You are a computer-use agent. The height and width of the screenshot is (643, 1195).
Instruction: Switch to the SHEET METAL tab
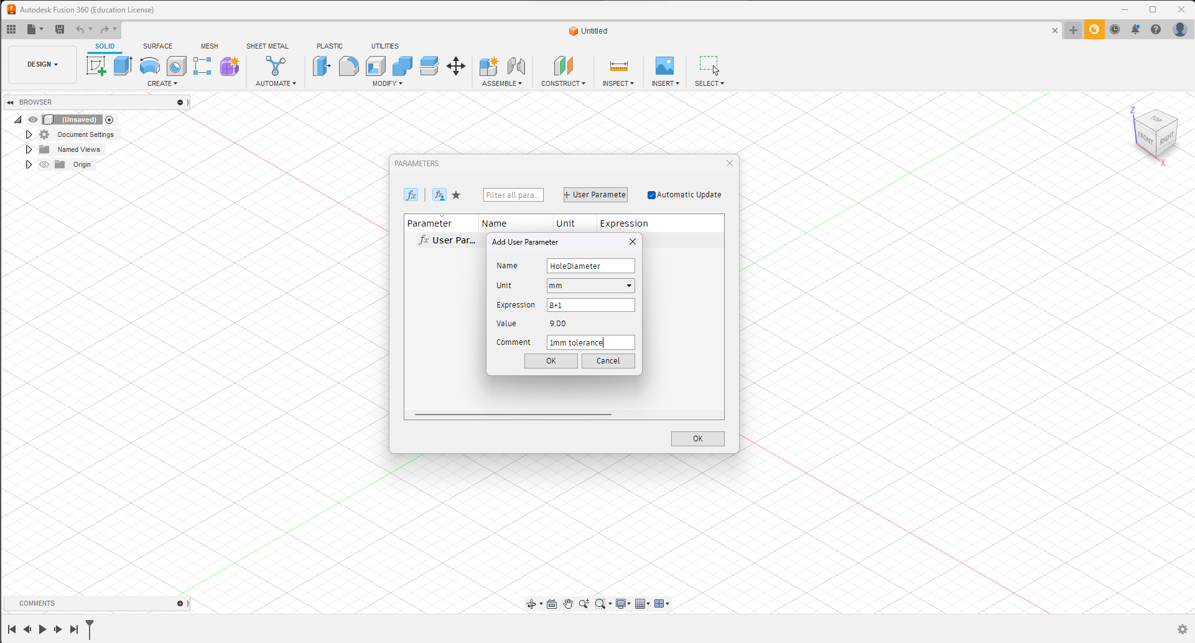[x=267, y=46]
